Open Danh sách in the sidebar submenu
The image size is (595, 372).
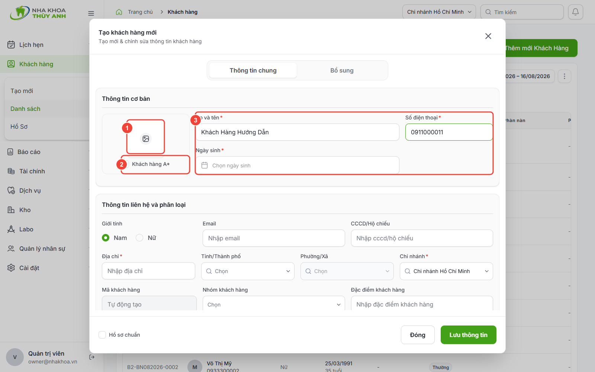point(47,109)
